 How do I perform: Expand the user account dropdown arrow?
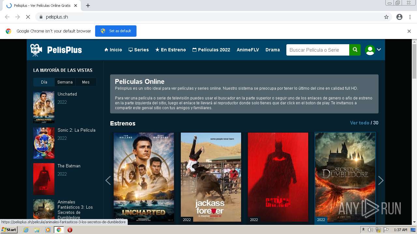point(379,50)
